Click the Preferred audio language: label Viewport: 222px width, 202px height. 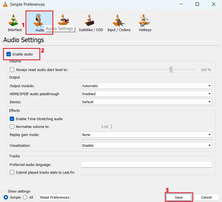31,165
